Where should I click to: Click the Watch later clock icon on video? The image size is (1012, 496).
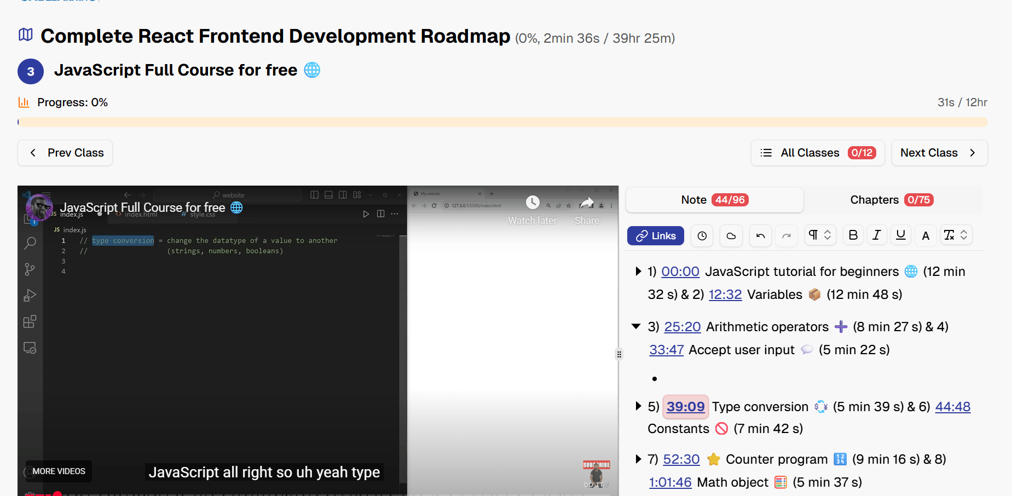pyautogui.click(x=533, y=203)
